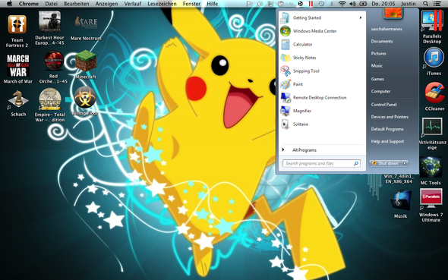Click Search programs and files field
Image resolution: width=448 pixels, height=280 pixels.
[321, 163]
